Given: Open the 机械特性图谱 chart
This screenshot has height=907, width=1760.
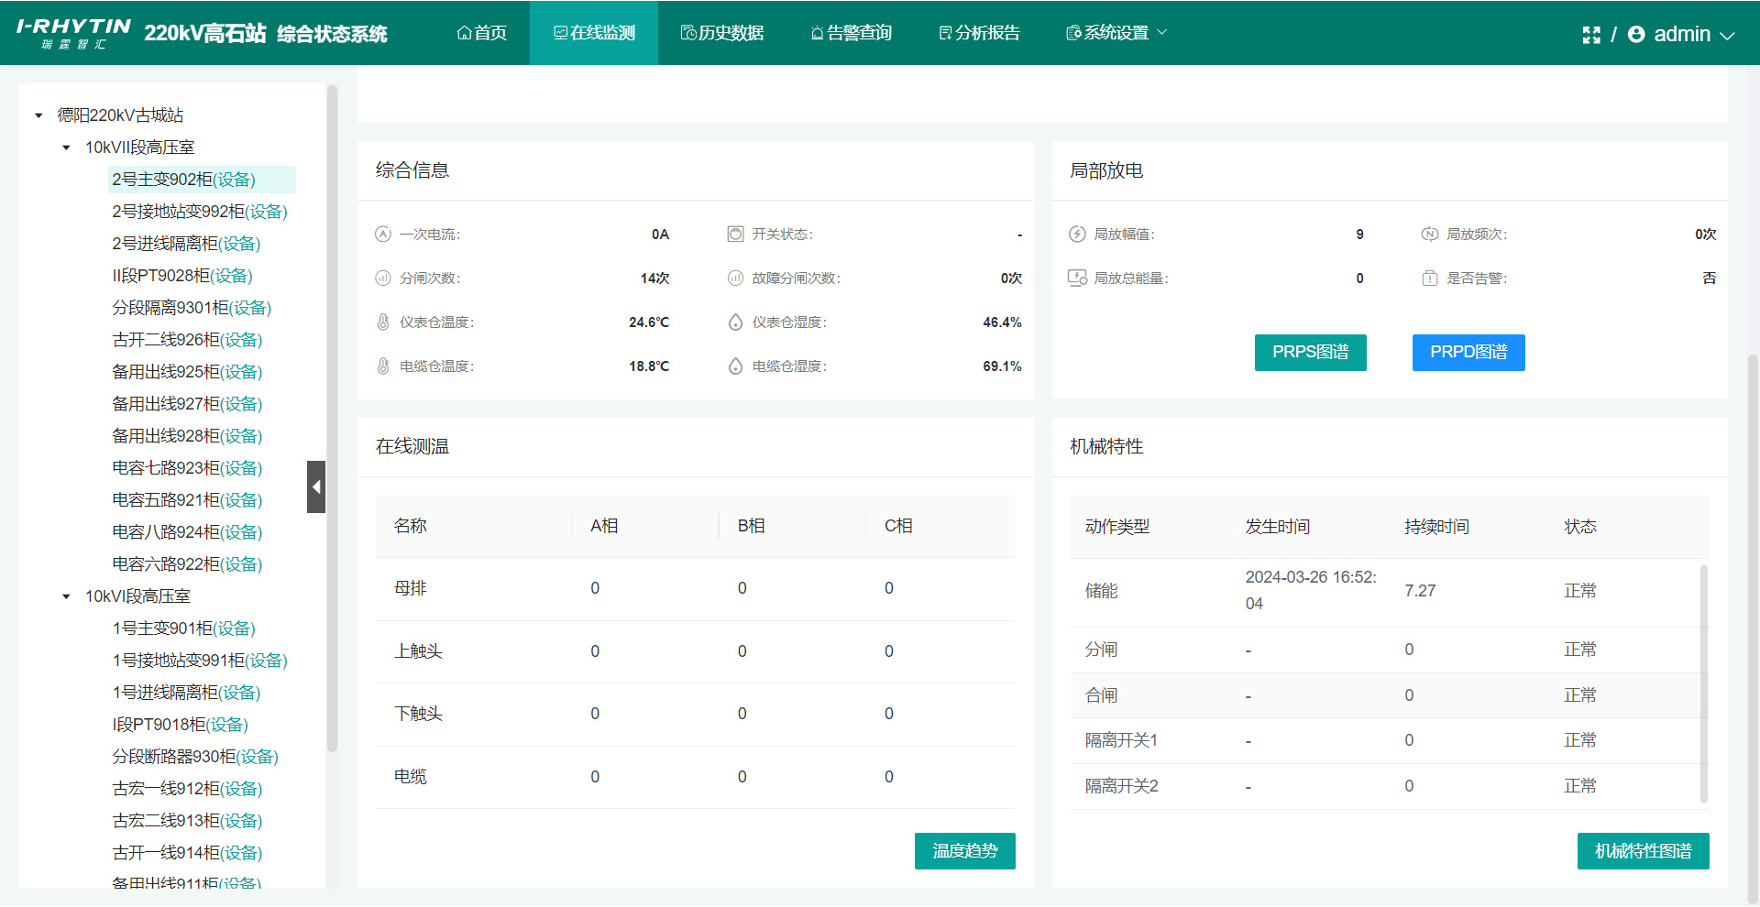Looking at the screenshot, I should click(x=1643, y=851).
